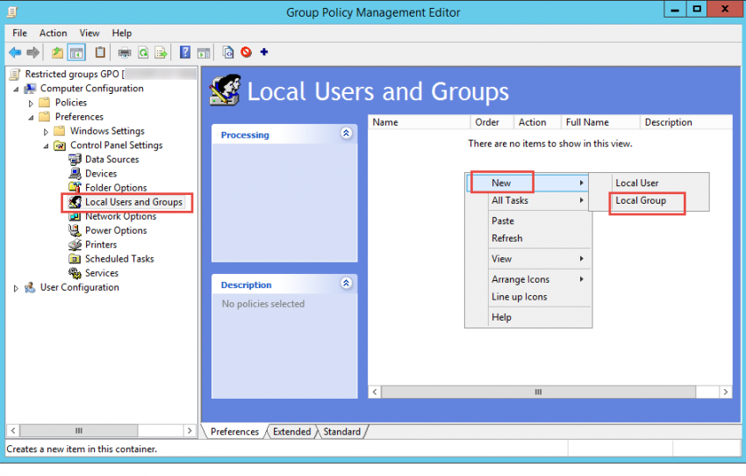
Task: Click the Back arrow toolbar icon
Action: pos(15,52)
